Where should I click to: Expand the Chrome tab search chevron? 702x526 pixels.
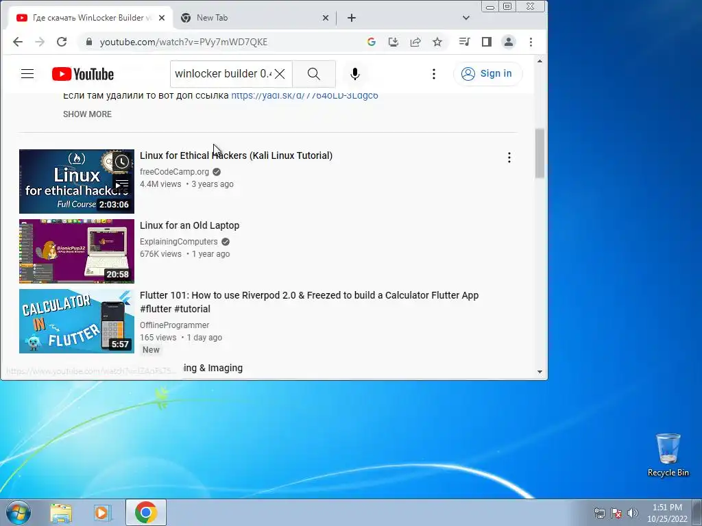coord(466,18)
